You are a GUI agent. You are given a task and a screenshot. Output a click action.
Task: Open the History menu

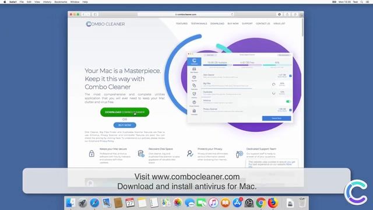pos(47,2)
